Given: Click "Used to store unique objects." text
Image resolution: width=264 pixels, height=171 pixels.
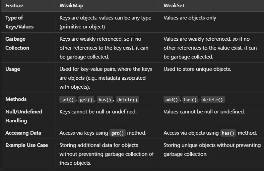Looking at the screenshot, I should point(197,69).
